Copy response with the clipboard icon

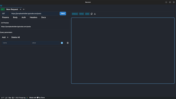tap(92, 14)
